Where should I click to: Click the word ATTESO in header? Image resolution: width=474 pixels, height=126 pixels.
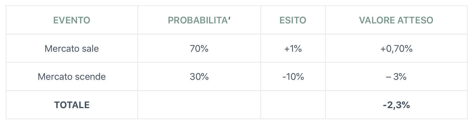tap(415, 20)
